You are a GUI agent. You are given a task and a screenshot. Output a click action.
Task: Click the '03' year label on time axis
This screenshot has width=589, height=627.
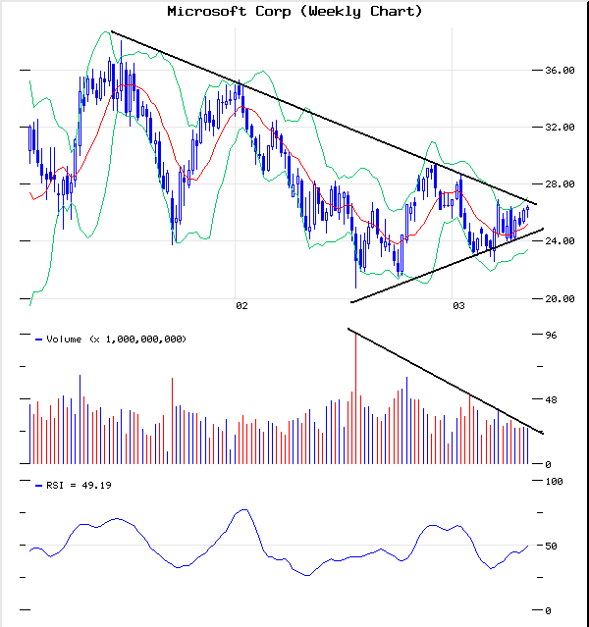coord(458,306)
